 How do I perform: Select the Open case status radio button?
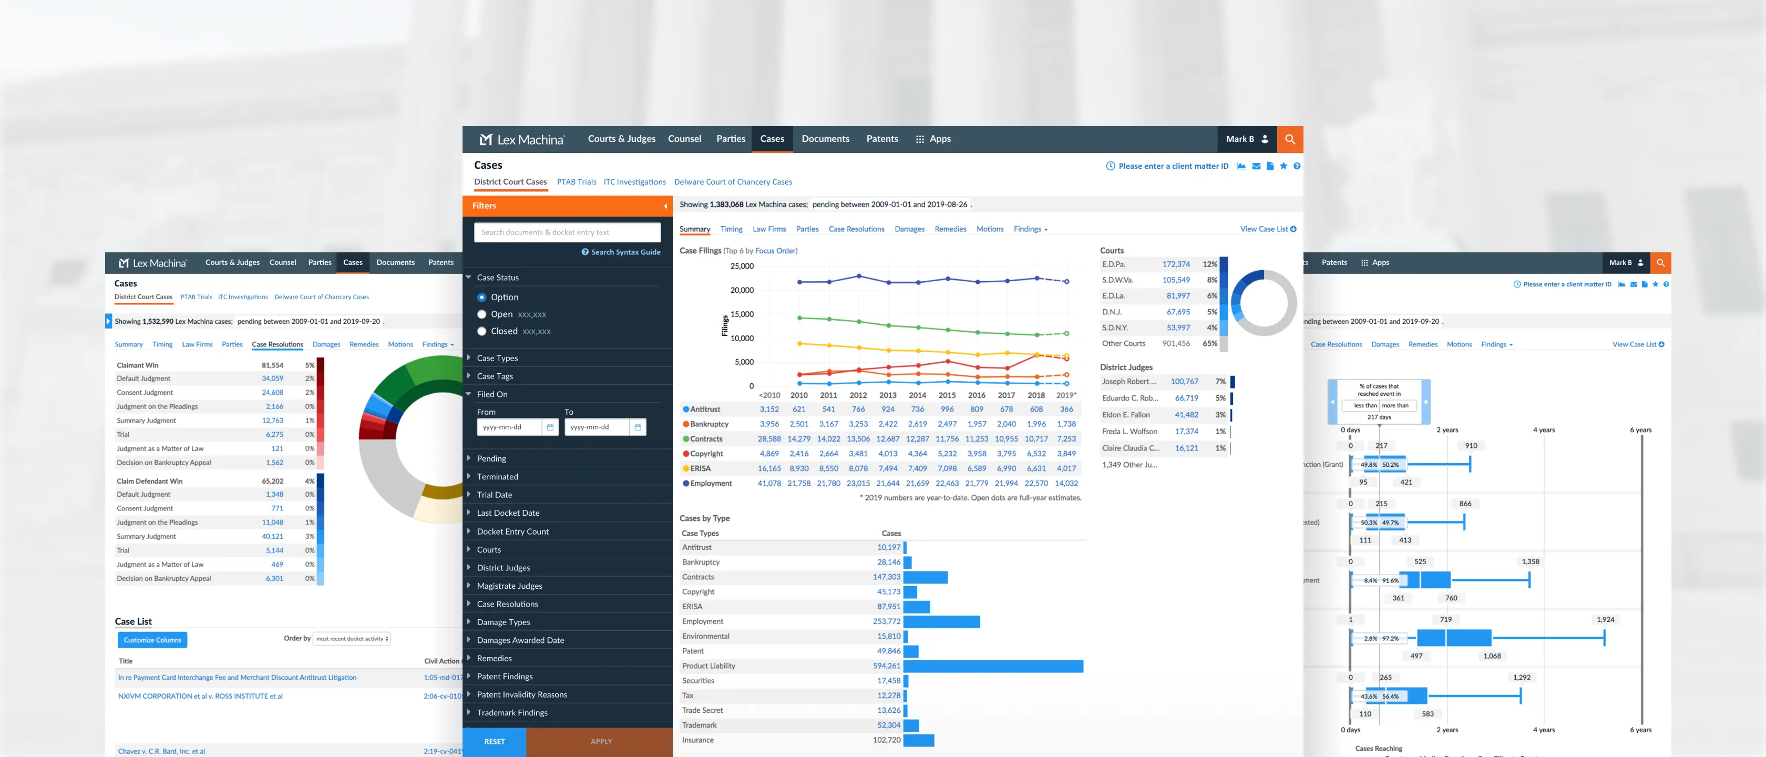pos(482,314)
